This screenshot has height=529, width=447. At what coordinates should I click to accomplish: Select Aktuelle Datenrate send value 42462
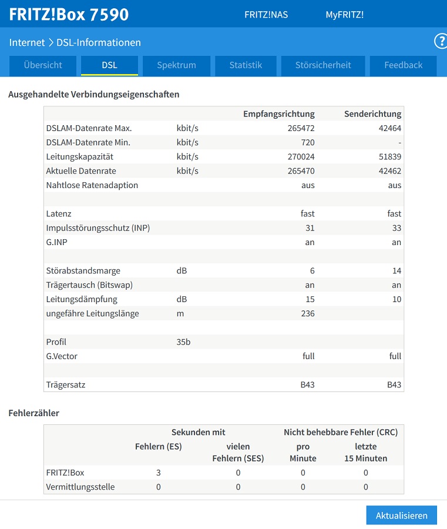coord(389,171)
